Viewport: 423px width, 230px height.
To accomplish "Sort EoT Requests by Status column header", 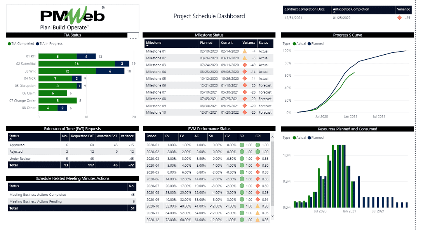I will 14,136.
